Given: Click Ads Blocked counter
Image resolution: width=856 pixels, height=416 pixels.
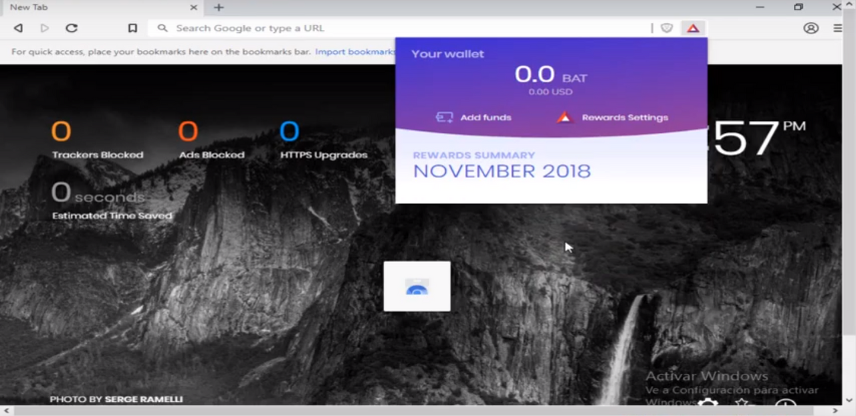Looking at the screenshot, I should pos(211,140).
